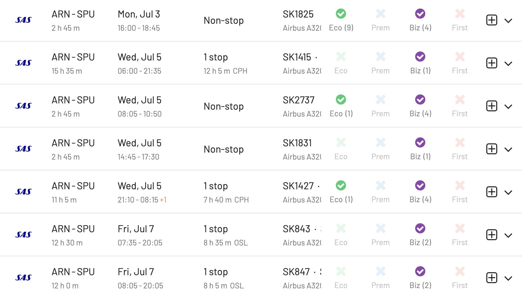Select the green Eco (9) checkmark for SK1825
522x296 pixels.
tap(341, 14)
